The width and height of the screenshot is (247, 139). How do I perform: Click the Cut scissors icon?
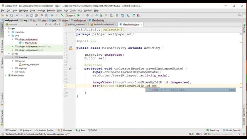click(27, 15)
